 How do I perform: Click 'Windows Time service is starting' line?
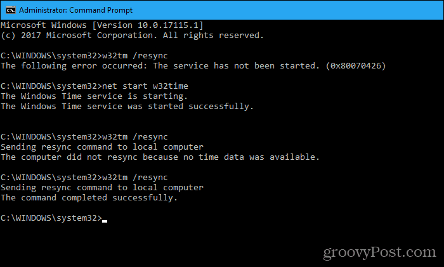tap(94, 96)
